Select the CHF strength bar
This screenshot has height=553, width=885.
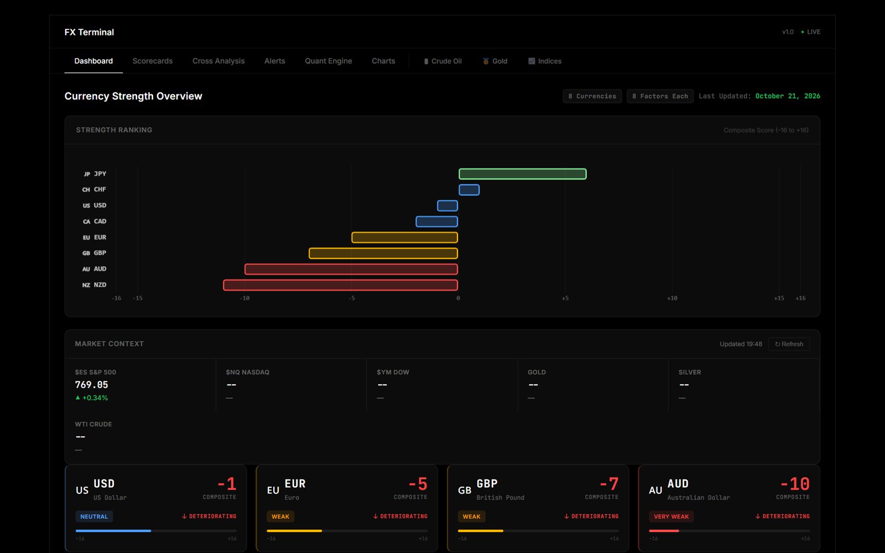tap(469, 190)
